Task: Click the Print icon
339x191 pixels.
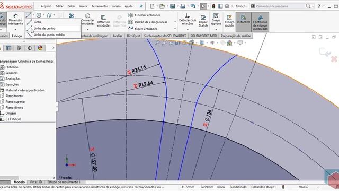Action: (183, 6)
